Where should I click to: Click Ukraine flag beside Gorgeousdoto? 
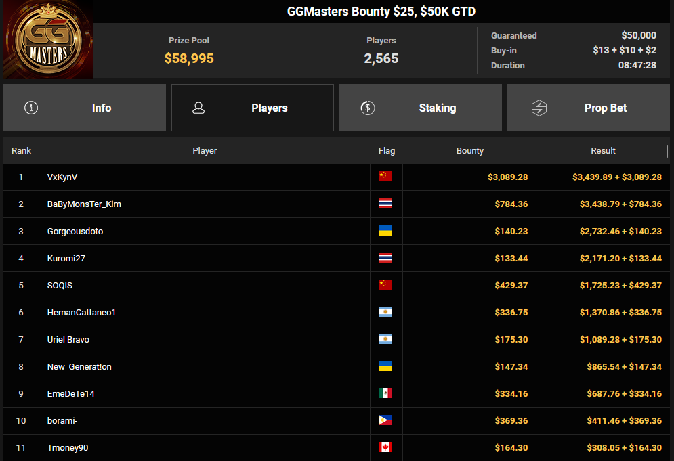point(385,232)
